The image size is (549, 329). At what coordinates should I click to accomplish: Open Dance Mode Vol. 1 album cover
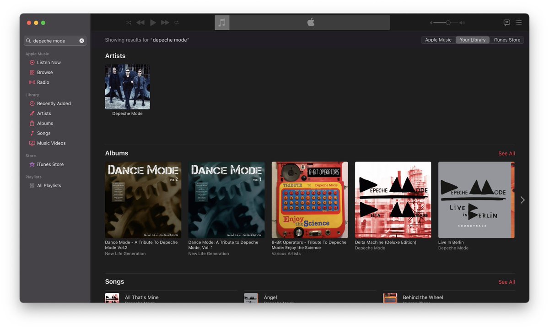click(226, 200)
